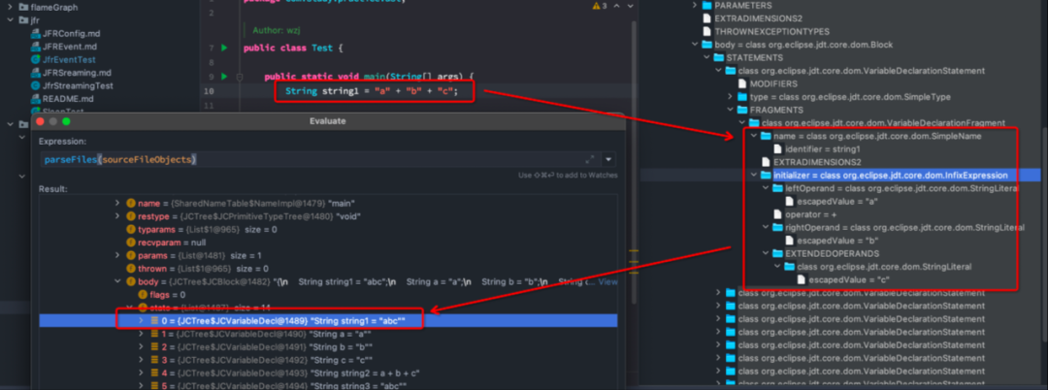Collapse the VariableDeclarationFragment node
The image size is (1048, 390).
point(742,123)
